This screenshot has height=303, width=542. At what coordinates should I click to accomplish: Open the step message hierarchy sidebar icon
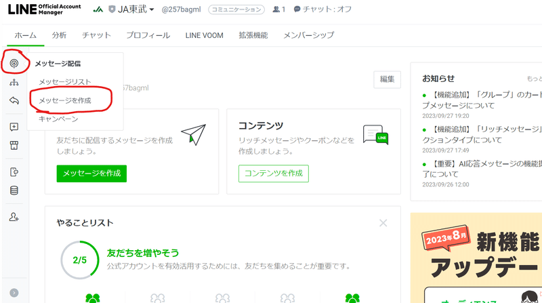click(x=14, y=82)
